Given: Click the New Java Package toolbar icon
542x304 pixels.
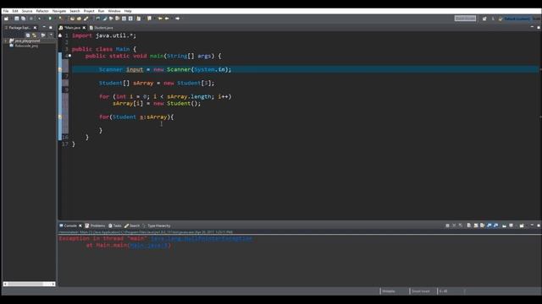Looking at the screenshot, I should click(72, 19).
